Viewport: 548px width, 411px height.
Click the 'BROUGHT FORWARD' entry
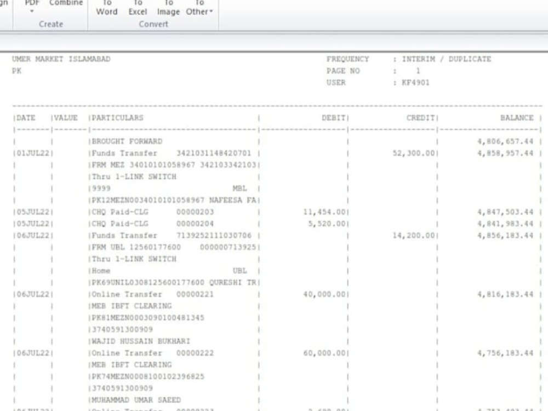(x=127, y=141)
